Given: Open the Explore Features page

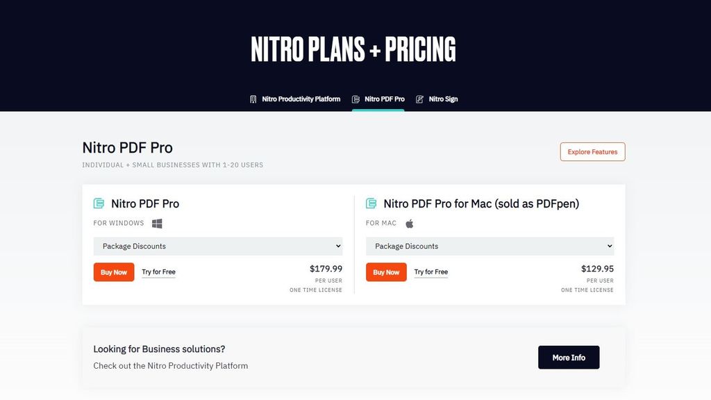Looking at the screenshot, I should (x=592, y=151).
